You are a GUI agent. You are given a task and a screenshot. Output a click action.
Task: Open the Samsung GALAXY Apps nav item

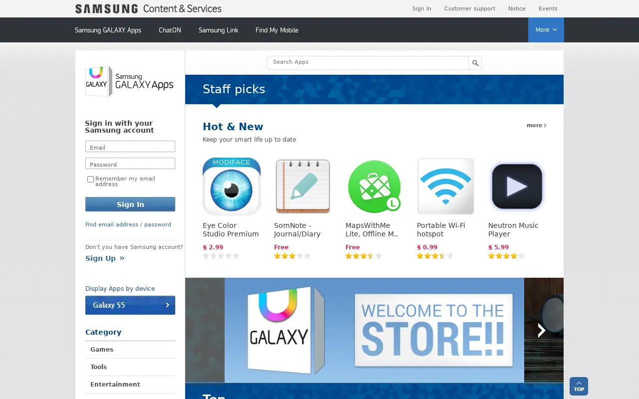coord(108,30)
